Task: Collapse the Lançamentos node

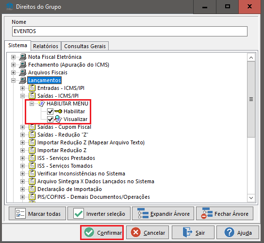Action: (x=13, y=80)
